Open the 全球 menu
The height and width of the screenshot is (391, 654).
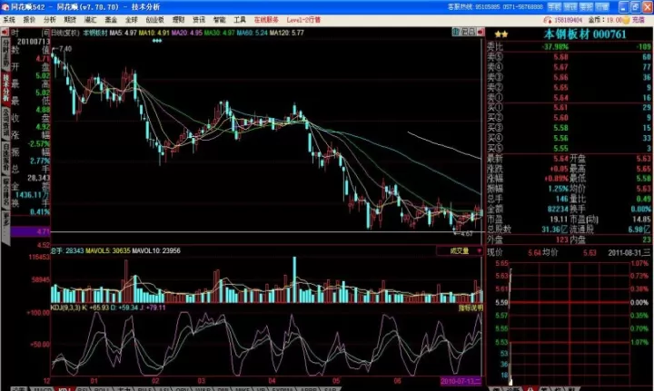132,20
